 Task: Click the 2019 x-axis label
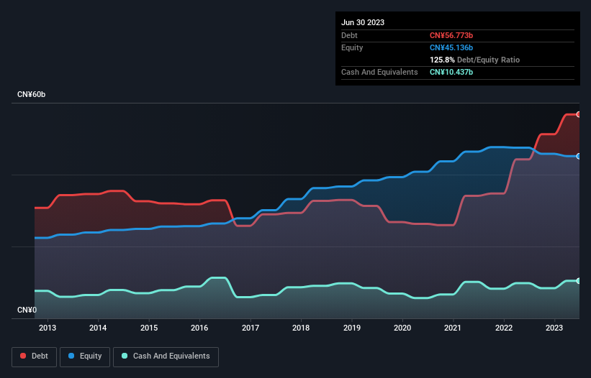pyautogui.click(x=352, y=328)
